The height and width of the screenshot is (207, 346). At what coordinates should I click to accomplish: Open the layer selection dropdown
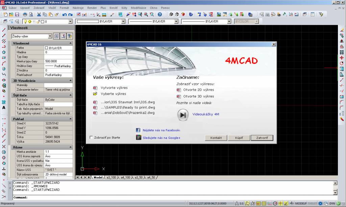pyautogui.click(x=70, y=21)
